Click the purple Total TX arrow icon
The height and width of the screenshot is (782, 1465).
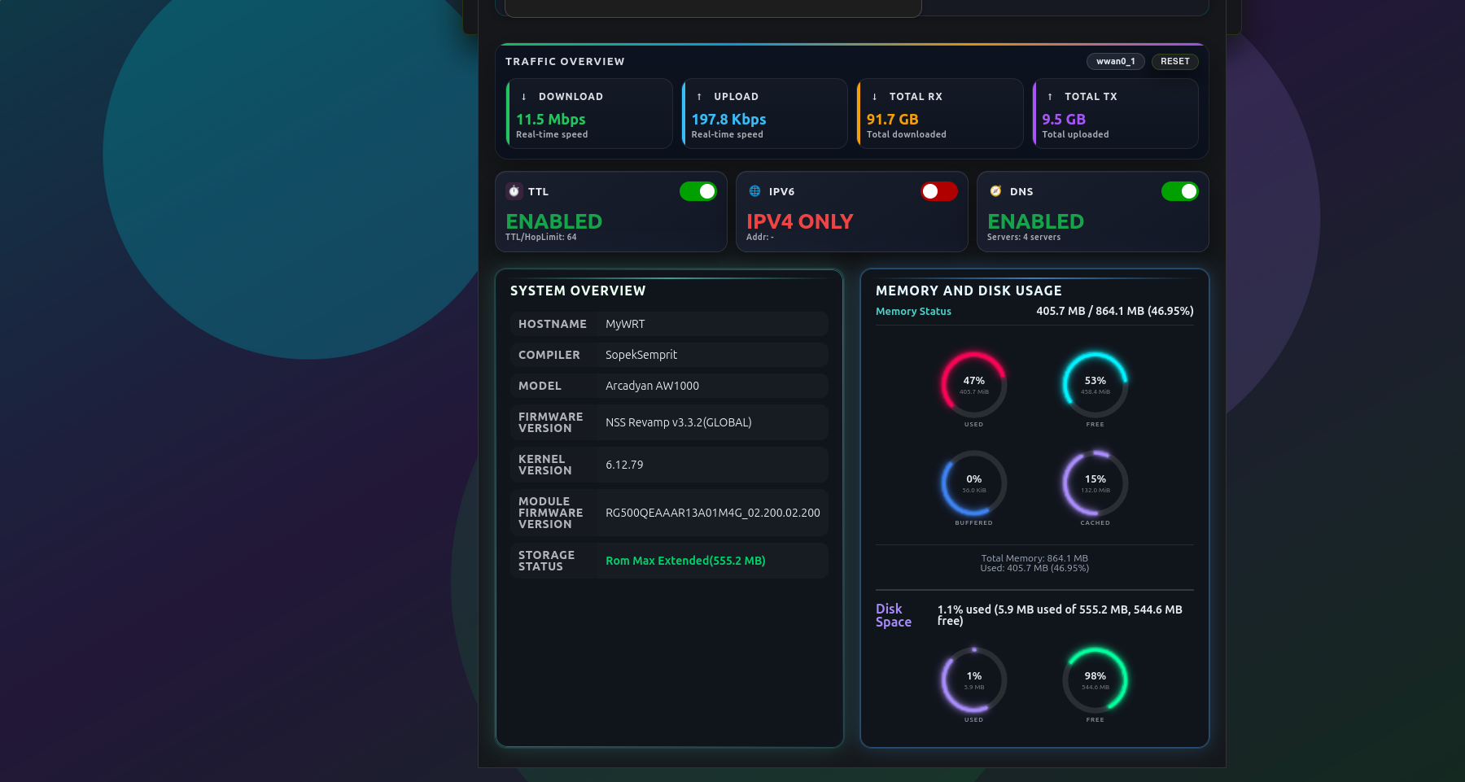(1049, 96)
